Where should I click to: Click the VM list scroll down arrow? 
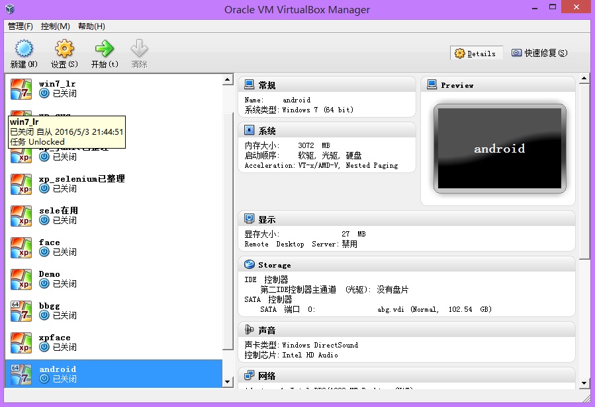tap(227, 382)
